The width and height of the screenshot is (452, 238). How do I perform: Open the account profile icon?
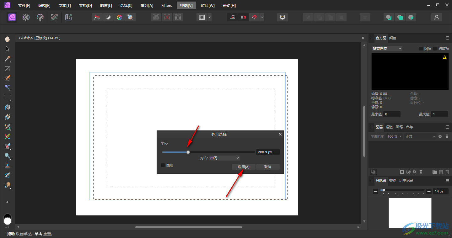pyautogui.click(x=436, y=18)
